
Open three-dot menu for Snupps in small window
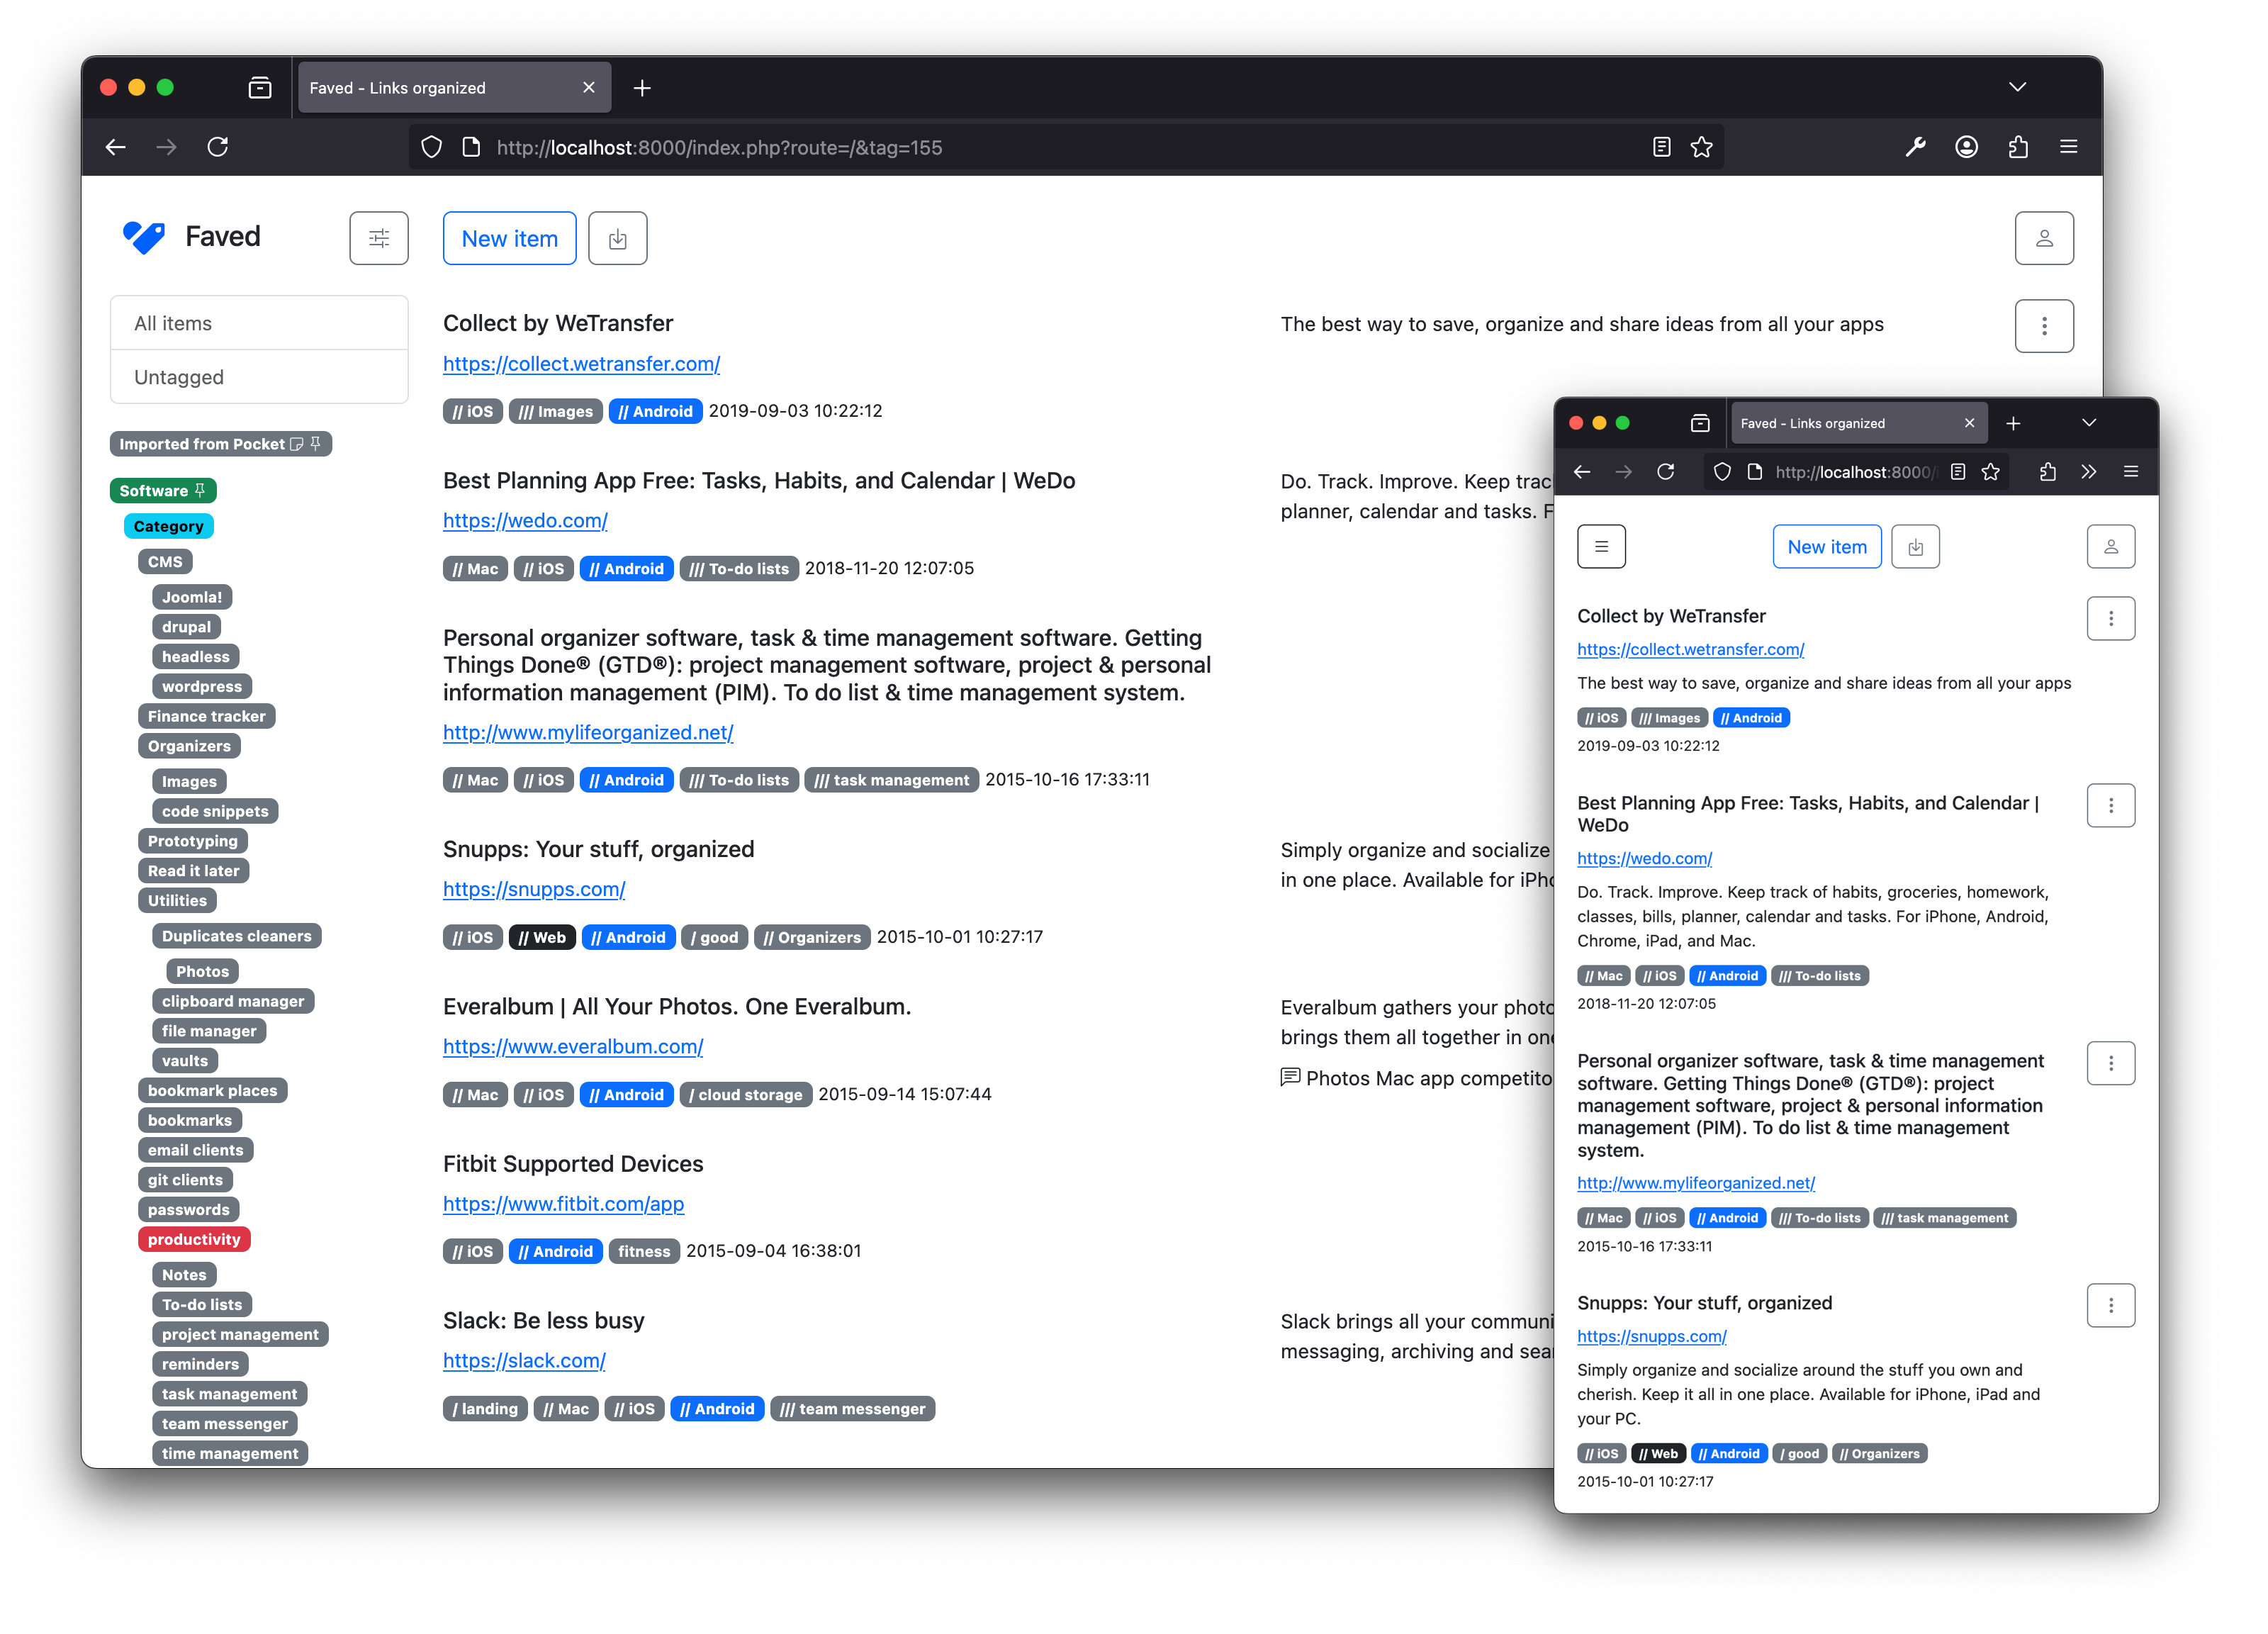2110,1305
